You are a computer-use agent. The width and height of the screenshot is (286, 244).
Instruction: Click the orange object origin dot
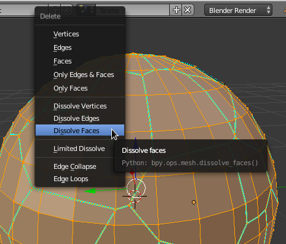tap(194, 202)
